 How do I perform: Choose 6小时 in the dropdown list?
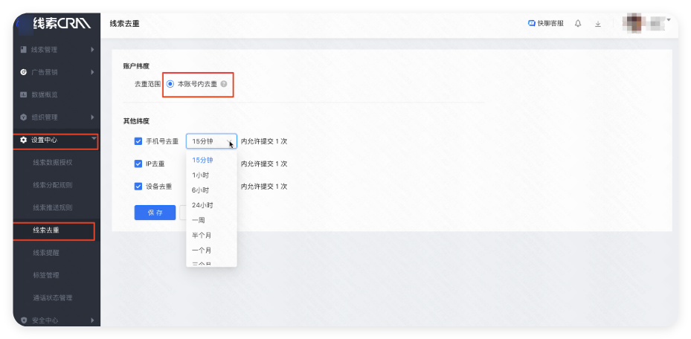point(211,190)
